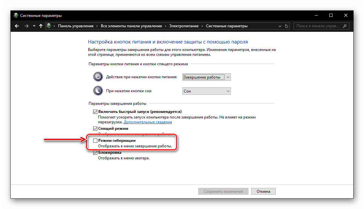Click 'Сохранить изменения' button
This screenshot has width=364, height=209.
pyautogui.click(x=223, y=191)
